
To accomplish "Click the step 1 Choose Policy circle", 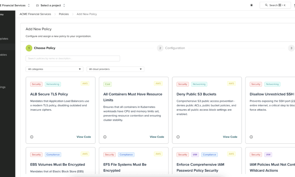I will coord(29,48).
